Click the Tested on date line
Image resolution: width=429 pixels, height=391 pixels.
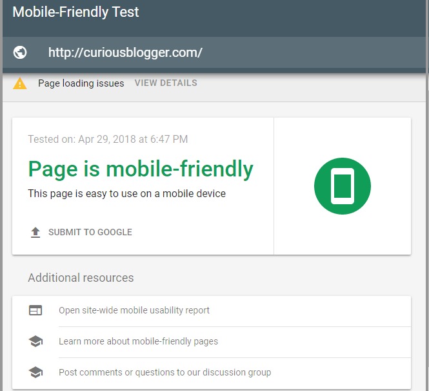[x=108, y=139]
